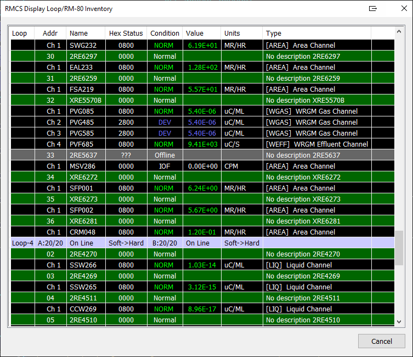Click value 6.19E+01 for SWG232

coord(203,46)
